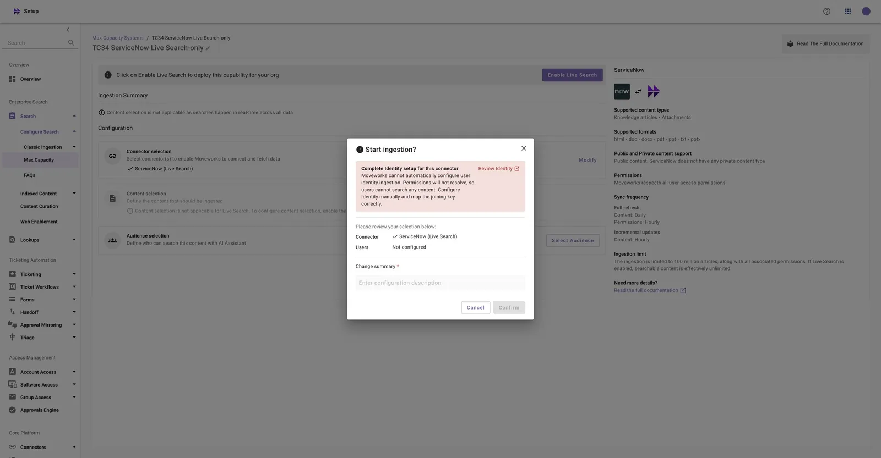
Task: Expand the Account Access arrow
Action: (x=74, y=372)
